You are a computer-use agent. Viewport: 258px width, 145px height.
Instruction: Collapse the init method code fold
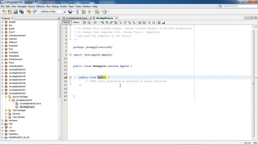pos(70,77)
